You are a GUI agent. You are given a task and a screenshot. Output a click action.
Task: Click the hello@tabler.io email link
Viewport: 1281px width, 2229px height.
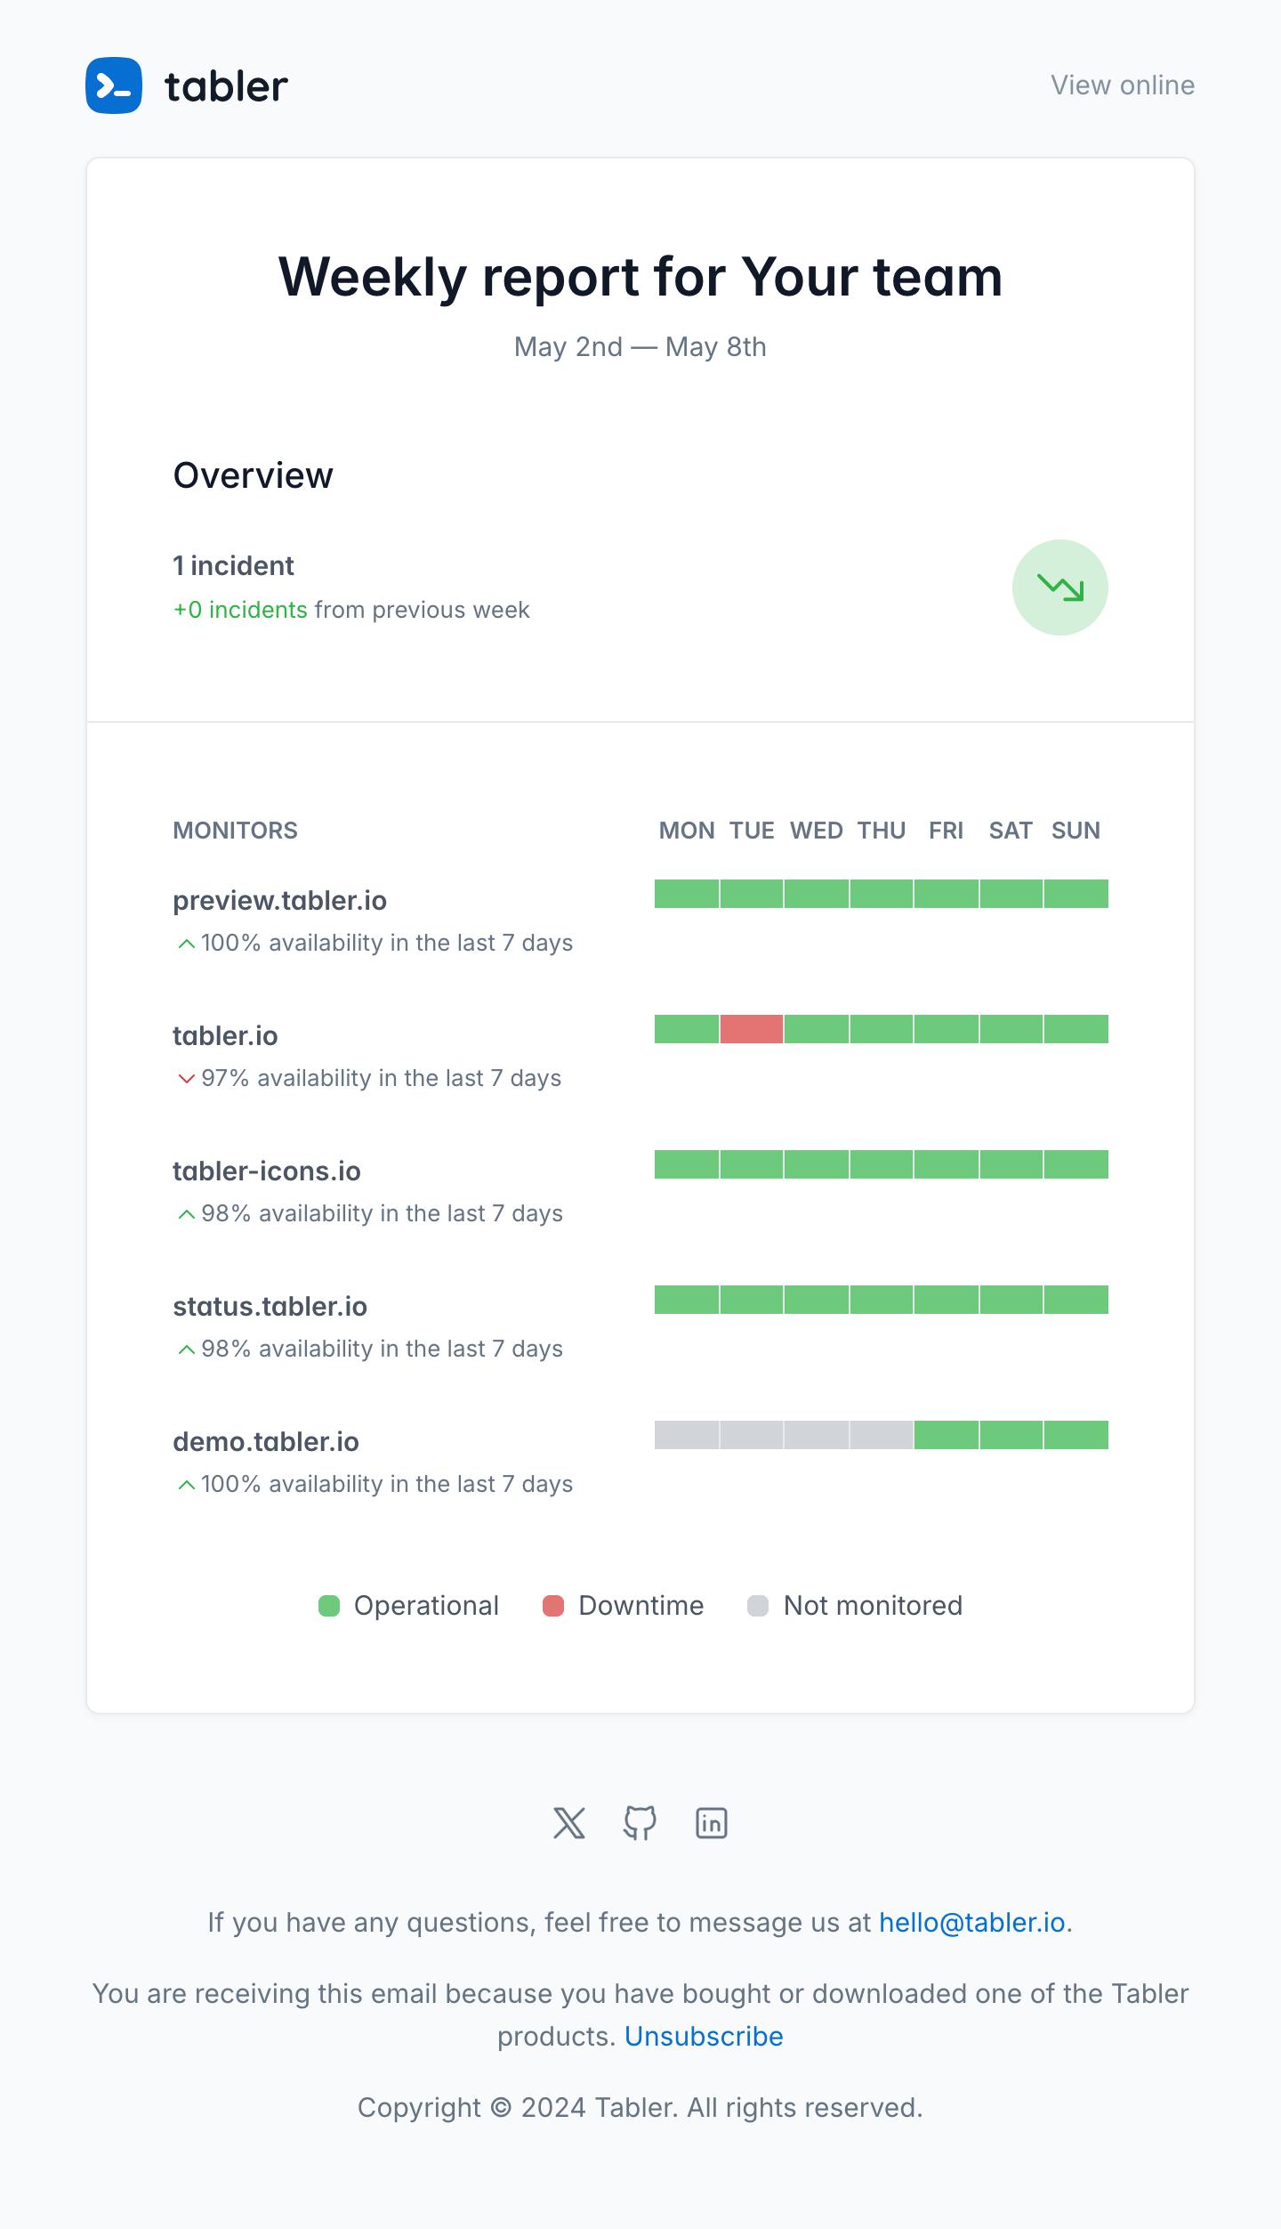(971, 1923)
